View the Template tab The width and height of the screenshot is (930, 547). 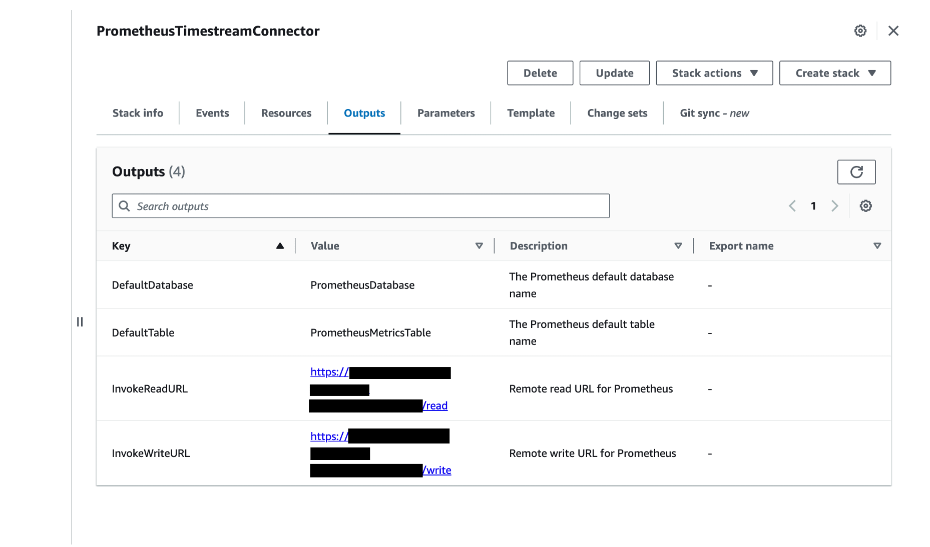coord(531,113)
